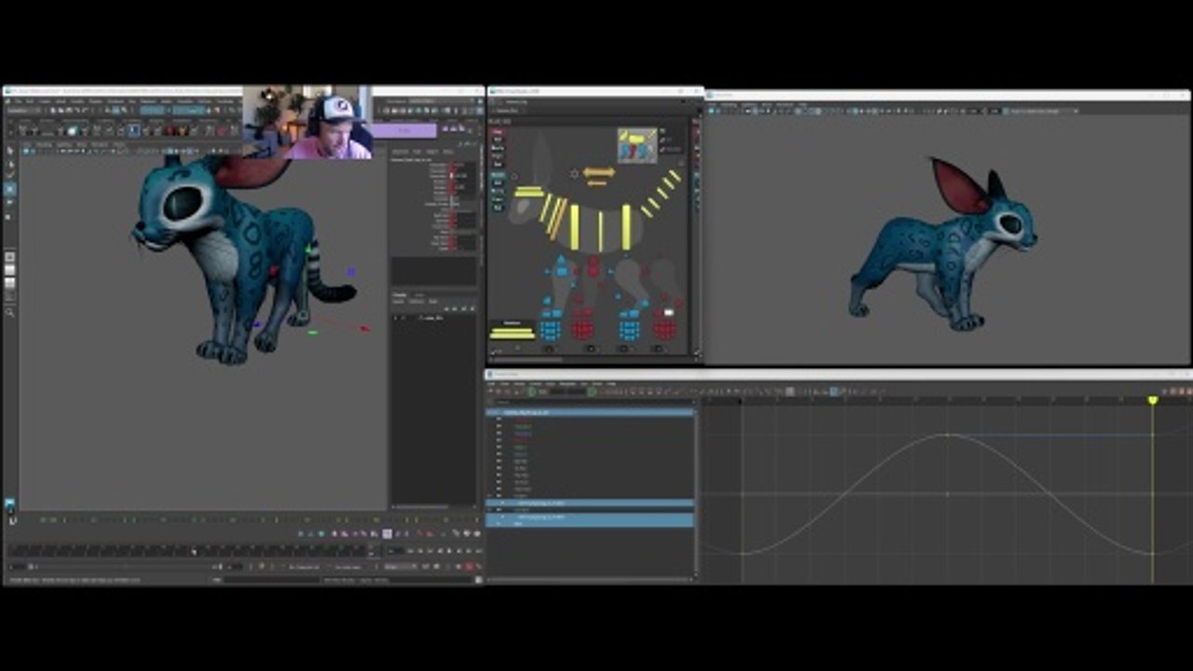
Task: Select the middle yellow spine bar in picker
Action: (x=600, y=230)
